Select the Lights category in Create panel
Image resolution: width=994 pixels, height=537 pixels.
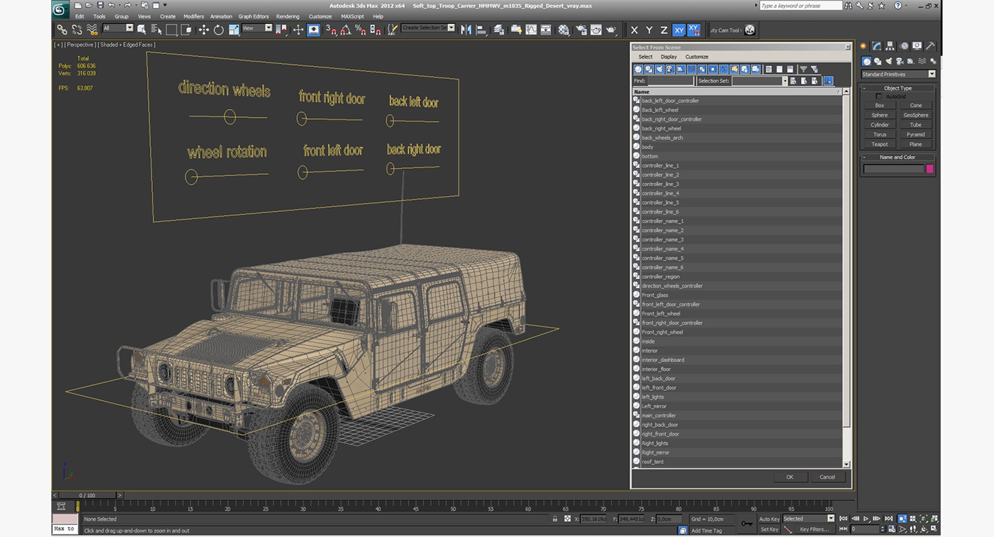coord(889,61)
